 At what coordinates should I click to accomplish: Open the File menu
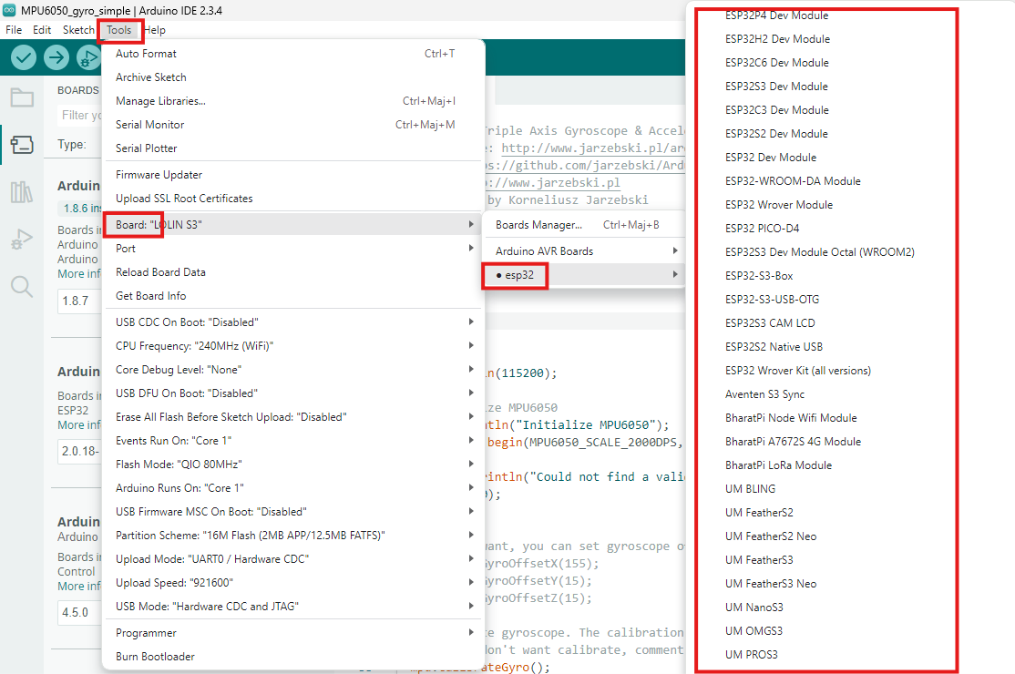point(14,30)
